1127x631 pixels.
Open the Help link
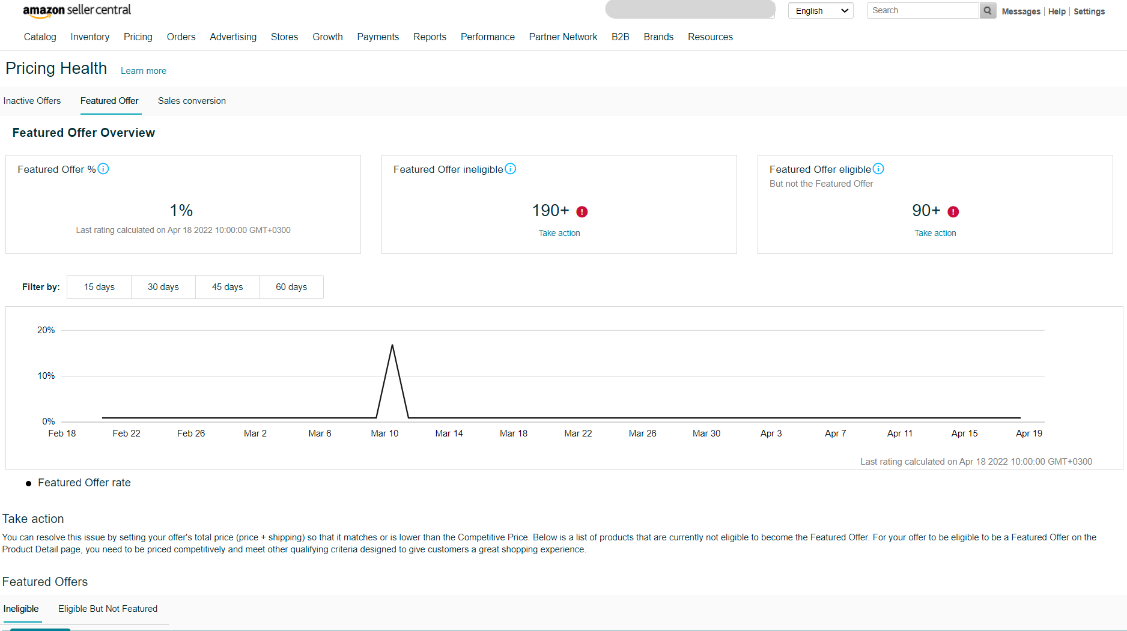[x=1057, y=11]
